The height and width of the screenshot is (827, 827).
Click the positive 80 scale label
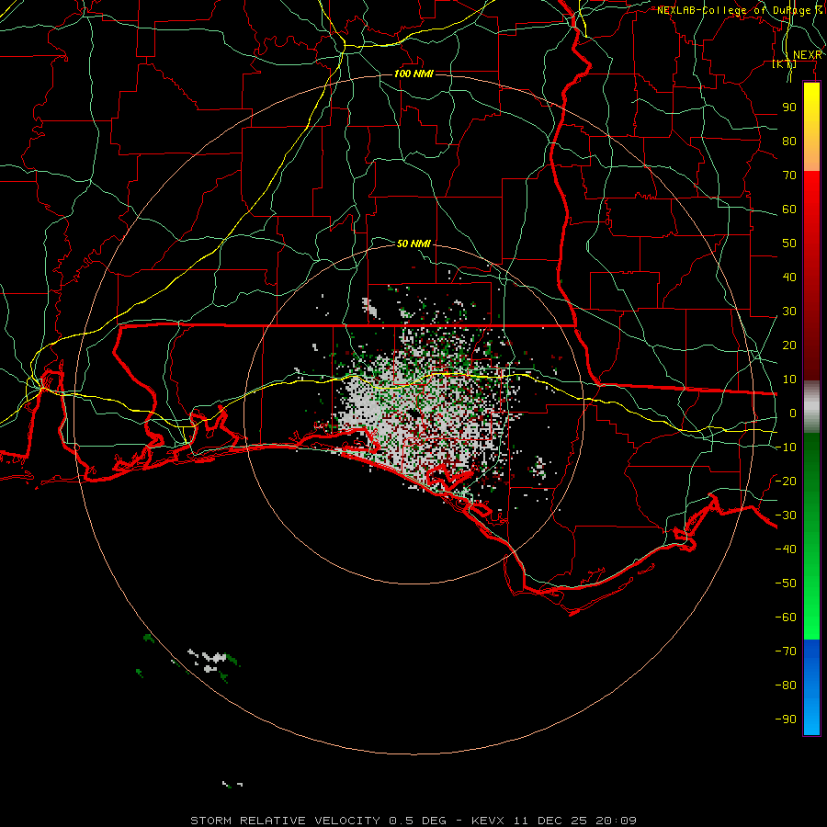pos(789,141)
